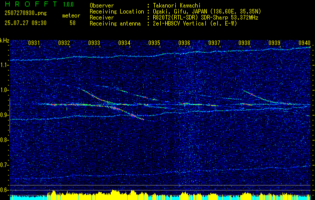Click the 2el-HB9CV Vertical antenna text

195,23
